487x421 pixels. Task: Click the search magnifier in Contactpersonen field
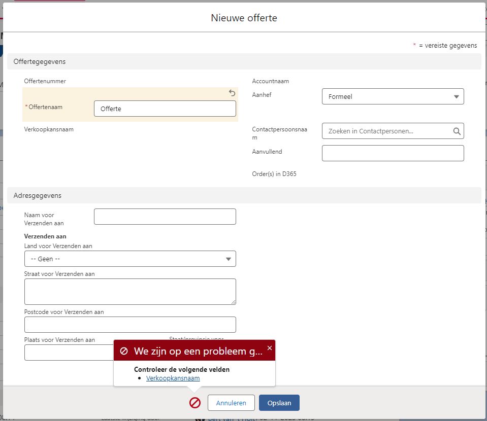457,131
